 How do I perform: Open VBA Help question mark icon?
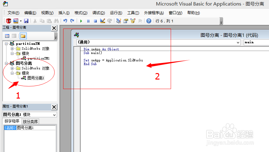click(x=149, y=21)
